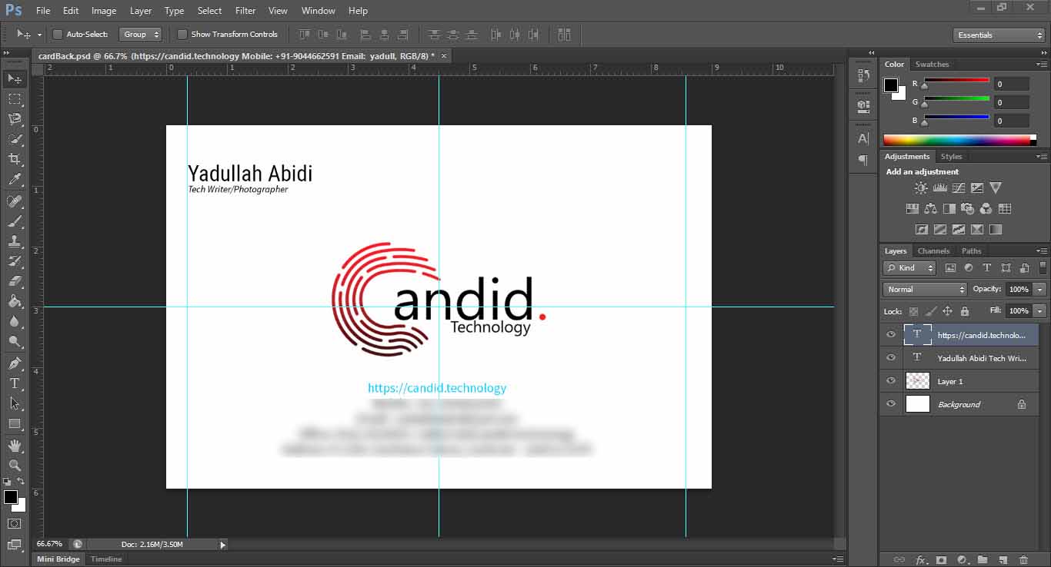This screenshot has height=567, width=1051.
Task: Open the Opacity slider dropdown arrow
Action: point(1040,290)
